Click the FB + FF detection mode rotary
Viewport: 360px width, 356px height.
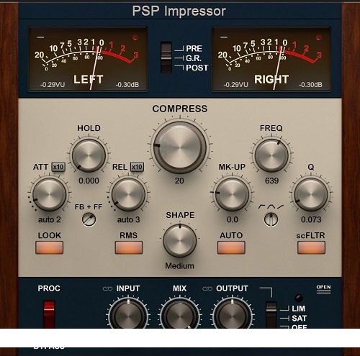point(89,219)
